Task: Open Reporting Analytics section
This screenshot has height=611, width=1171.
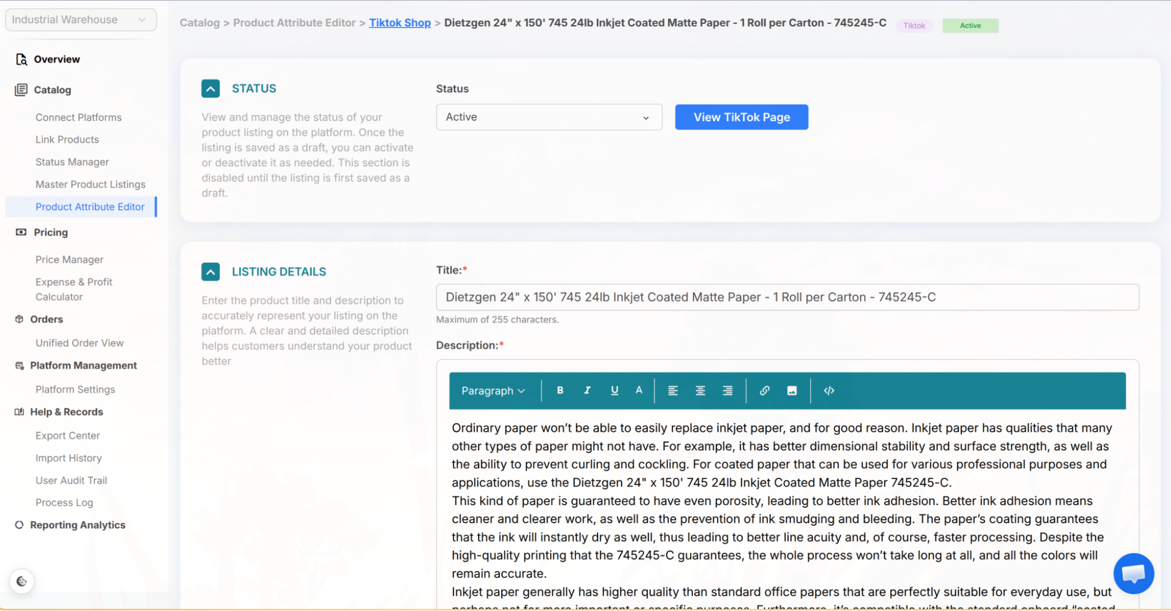Action: coord(77,525)
